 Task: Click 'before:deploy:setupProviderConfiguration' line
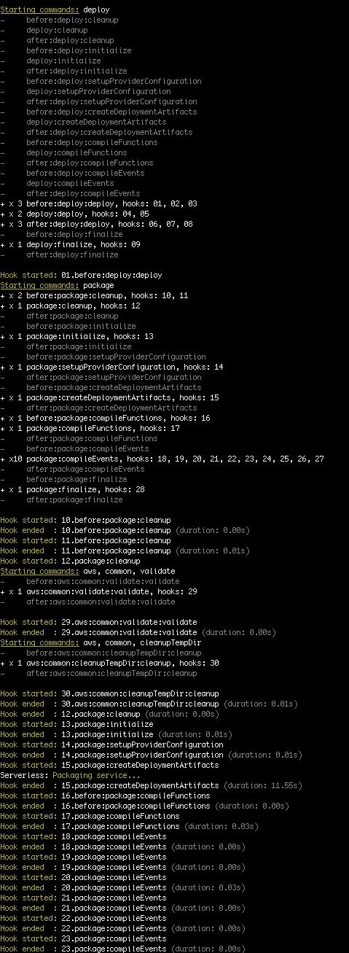pos(101,81)
